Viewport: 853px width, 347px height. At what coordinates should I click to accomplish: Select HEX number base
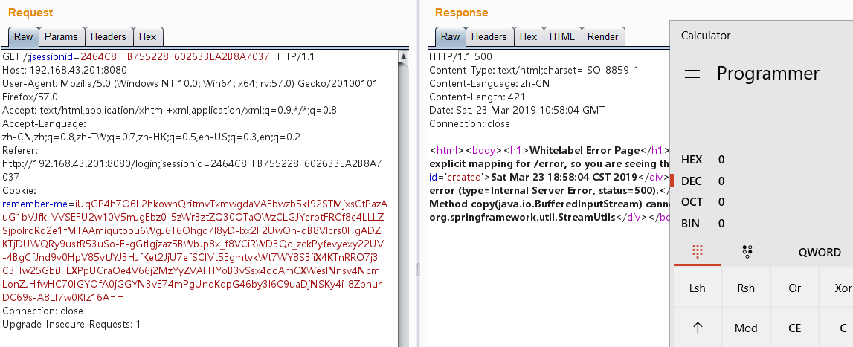(x=692, y=160)
